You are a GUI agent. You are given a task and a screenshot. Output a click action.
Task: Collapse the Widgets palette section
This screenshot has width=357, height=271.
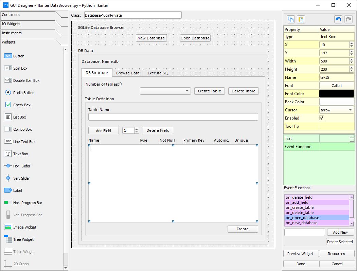click(x=31, y=42)
